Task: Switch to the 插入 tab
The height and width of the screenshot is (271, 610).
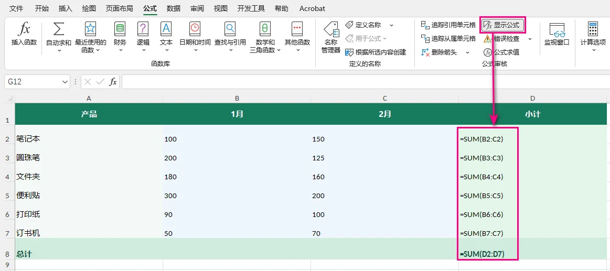Action: [66, 8]
